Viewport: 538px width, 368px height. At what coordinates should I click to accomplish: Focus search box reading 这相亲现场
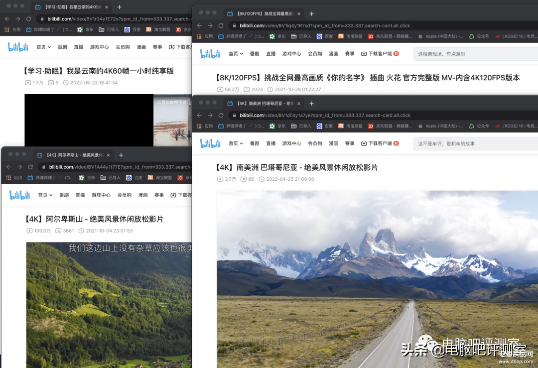click(x=476, y=54)
